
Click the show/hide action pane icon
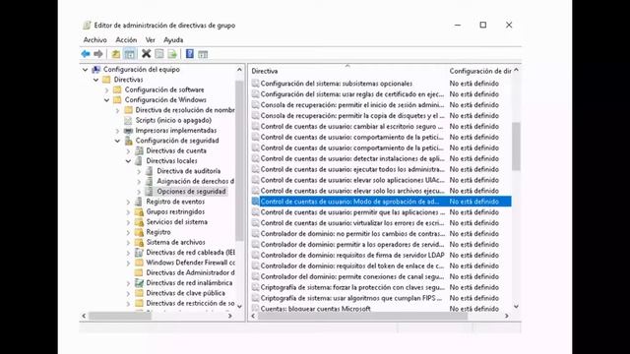(203, 54)
